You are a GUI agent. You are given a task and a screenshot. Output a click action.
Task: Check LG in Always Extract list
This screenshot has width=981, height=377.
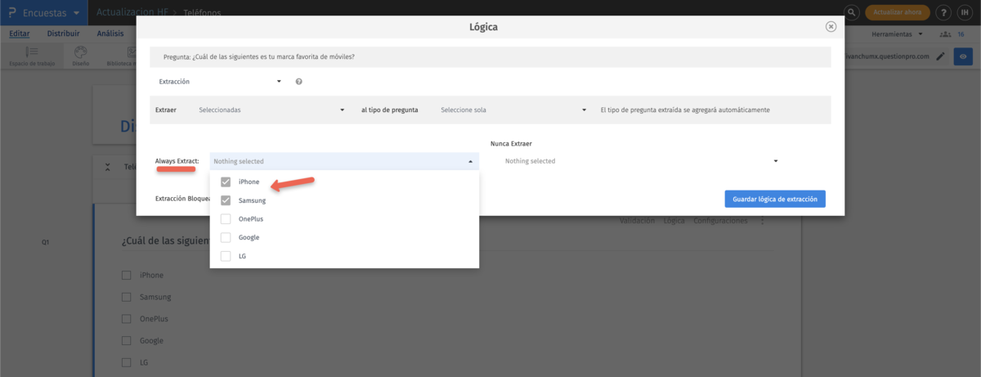coord(226,256)
